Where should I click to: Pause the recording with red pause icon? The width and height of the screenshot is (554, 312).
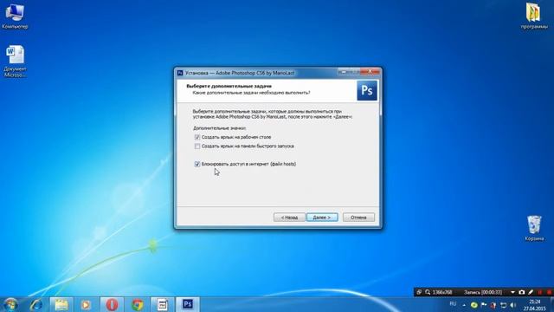pyautogui.click(x=540, y=292)
